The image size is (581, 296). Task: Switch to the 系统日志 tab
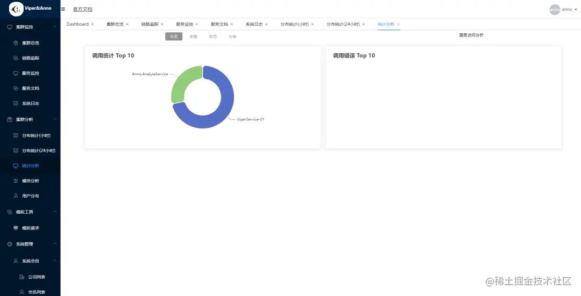[x=254, y=24]
